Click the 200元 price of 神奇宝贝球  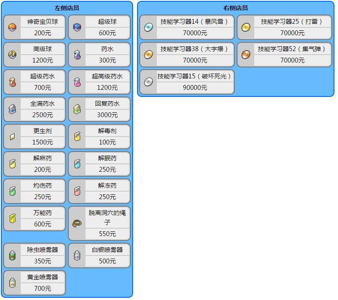[43, 33]
